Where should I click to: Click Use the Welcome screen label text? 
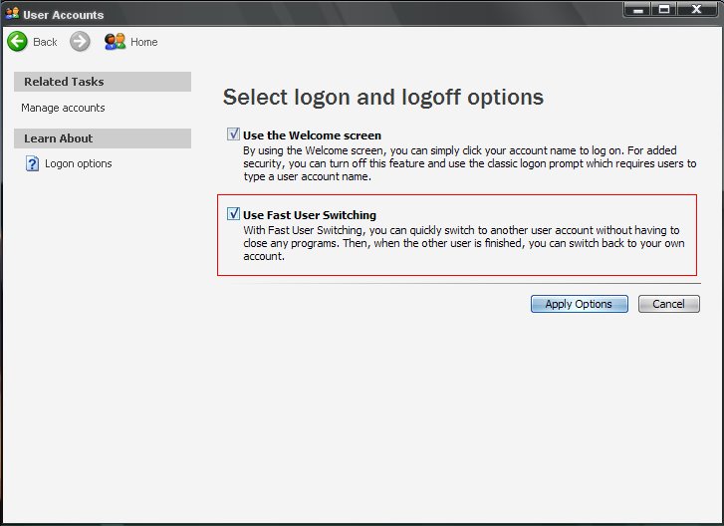pos(312,135)
